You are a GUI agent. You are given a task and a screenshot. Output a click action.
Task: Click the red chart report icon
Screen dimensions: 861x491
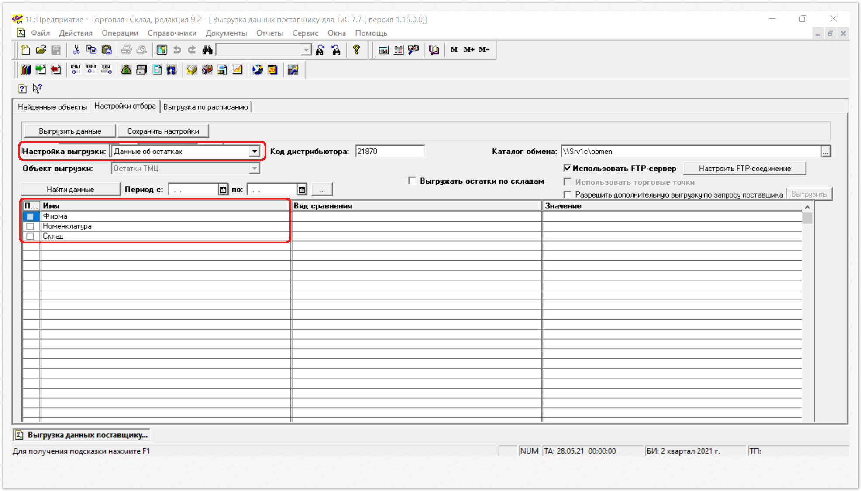[x=238, y=69]
